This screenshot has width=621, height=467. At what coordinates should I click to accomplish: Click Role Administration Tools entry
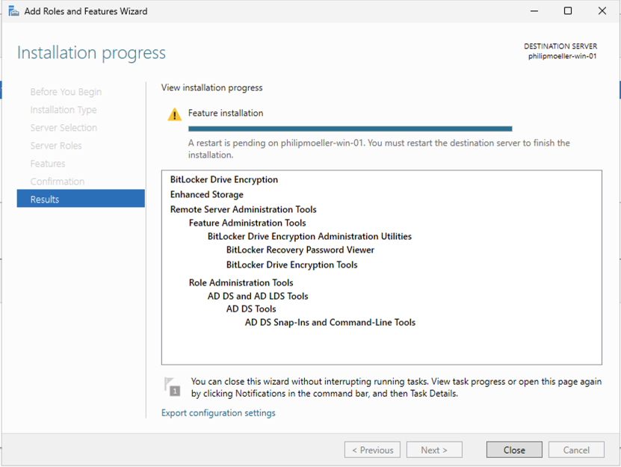(x=241, y=282)
